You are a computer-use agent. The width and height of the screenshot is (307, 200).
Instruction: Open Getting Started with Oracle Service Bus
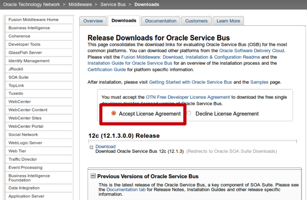(x=190, y=82)
